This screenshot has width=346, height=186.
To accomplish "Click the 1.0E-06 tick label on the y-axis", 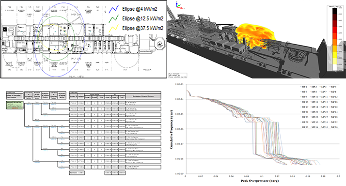I will point(179,129).
